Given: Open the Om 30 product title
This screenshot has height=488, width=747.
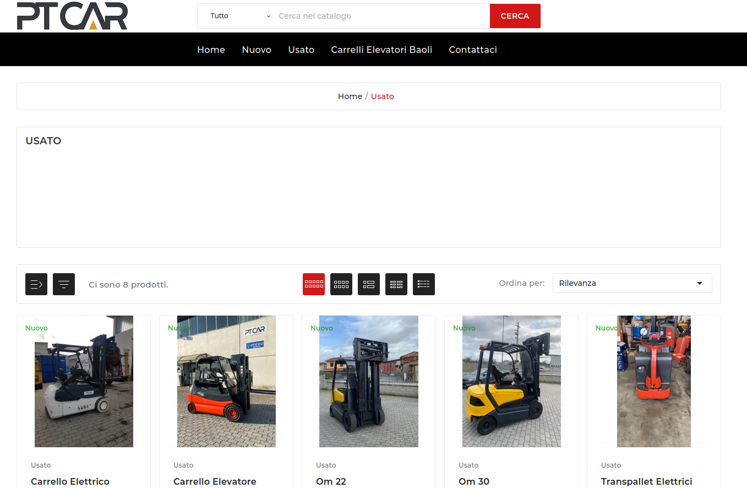Looking at the screenshot, I should point(474,481).
